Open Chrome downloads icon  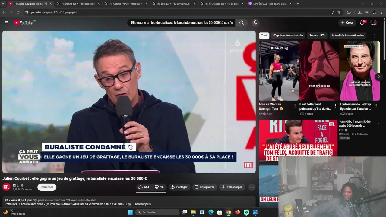360,12
